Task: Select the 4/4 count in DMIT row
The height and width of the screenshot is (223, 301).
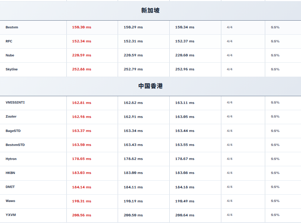Action: [229, 187]
